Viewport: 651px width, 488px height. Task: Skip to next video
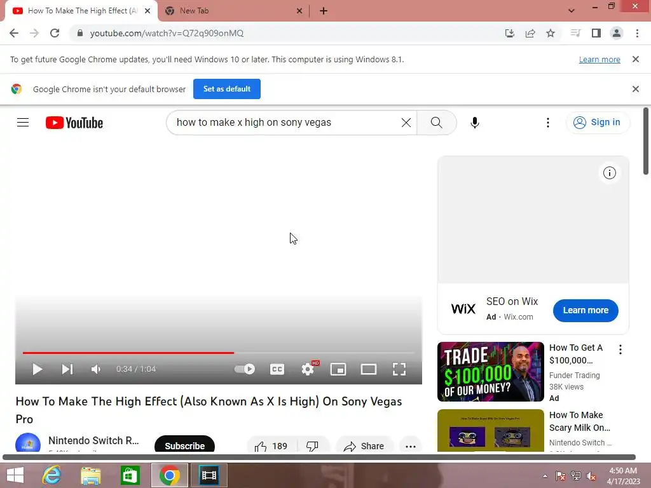[x=67, y=369]
